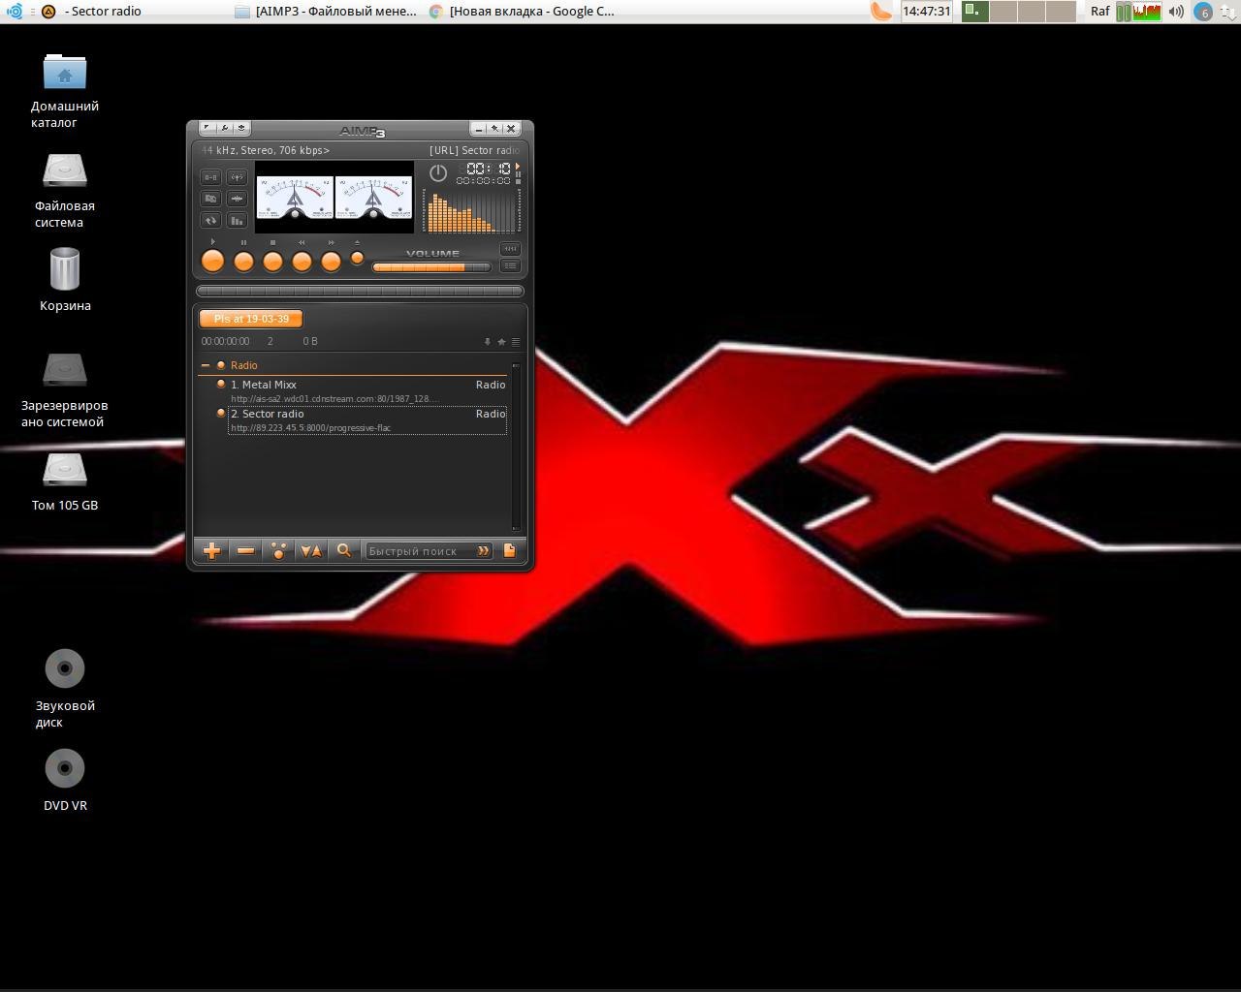Viewport: 1241px width, 992px height.
Task: Select the '1. Metal Mixx' playlist entry
Action: tap(367, 391)
